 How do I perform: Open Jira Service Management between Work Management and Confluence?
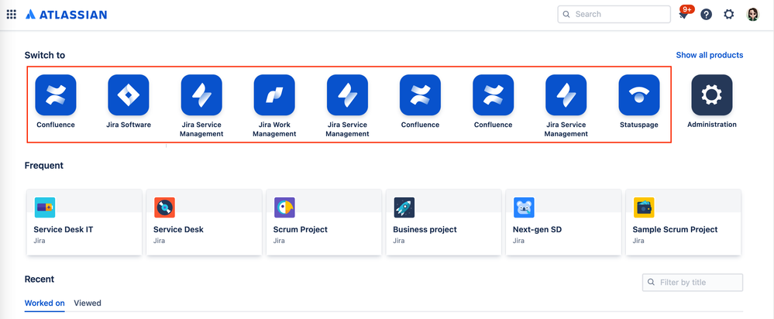click(x=348, y=106)
